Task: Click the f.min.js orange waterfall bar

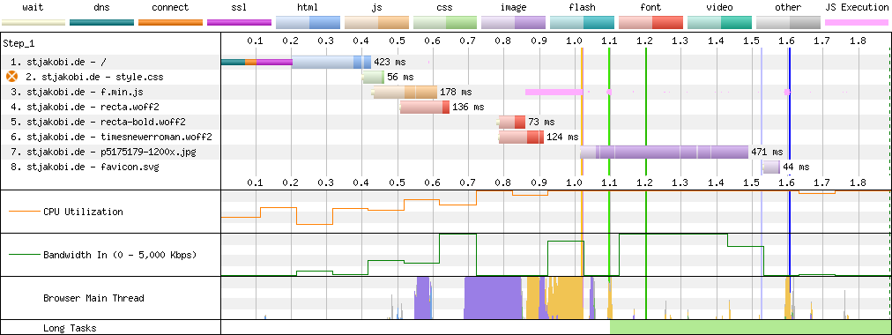Action: [405, 92]
